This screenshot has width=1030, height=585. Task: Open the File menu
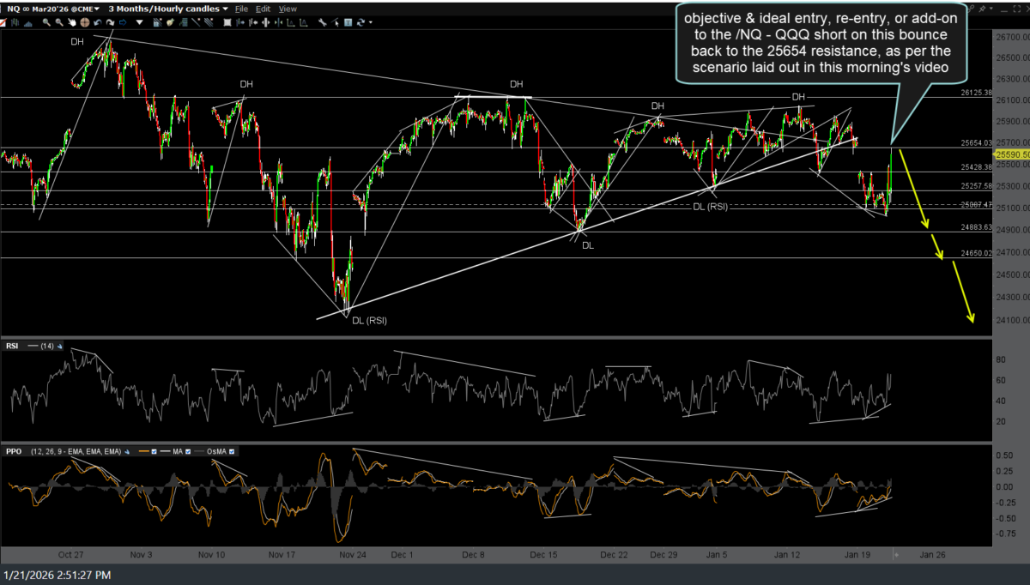coord(241,9)
